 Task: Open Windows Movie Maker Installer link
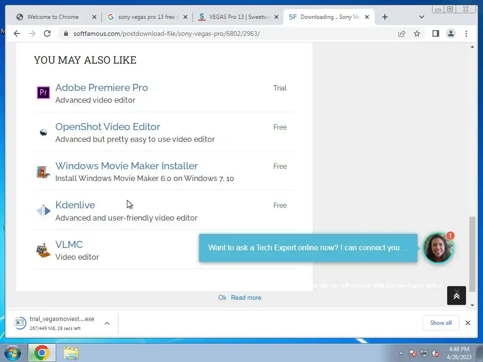point(126,165)
